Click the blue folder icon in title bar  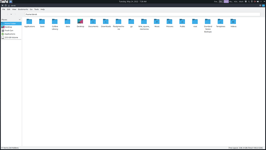pos(263,5)
